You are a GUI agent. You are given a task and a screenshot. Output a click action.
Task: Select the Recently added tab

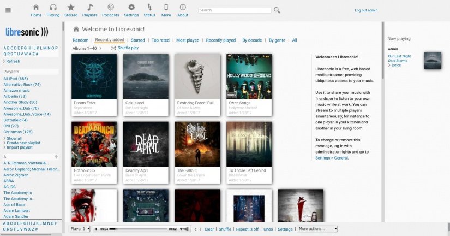110,40
